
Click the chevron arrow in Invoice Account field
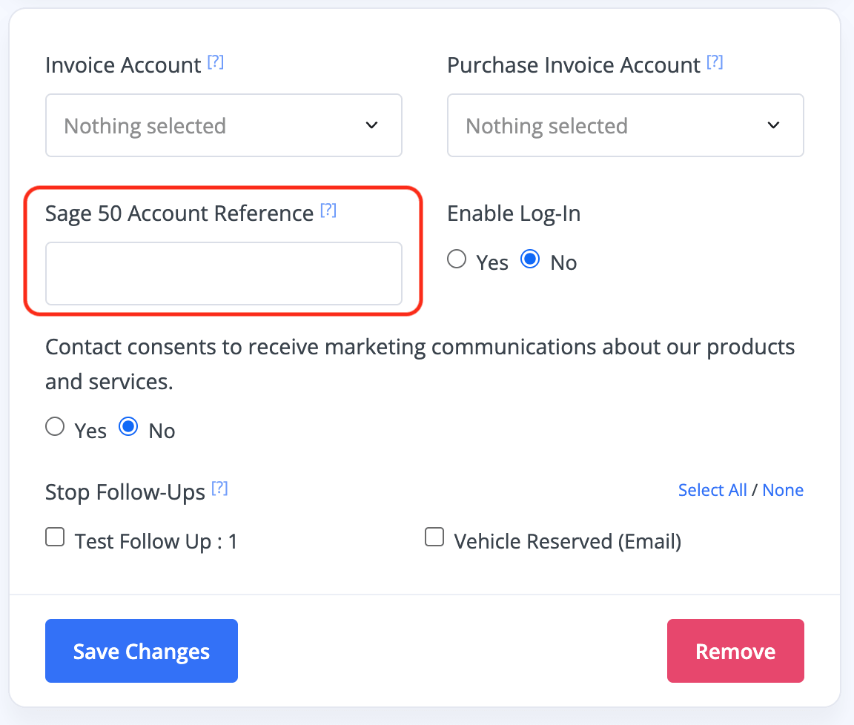click(x=372, y=125)
